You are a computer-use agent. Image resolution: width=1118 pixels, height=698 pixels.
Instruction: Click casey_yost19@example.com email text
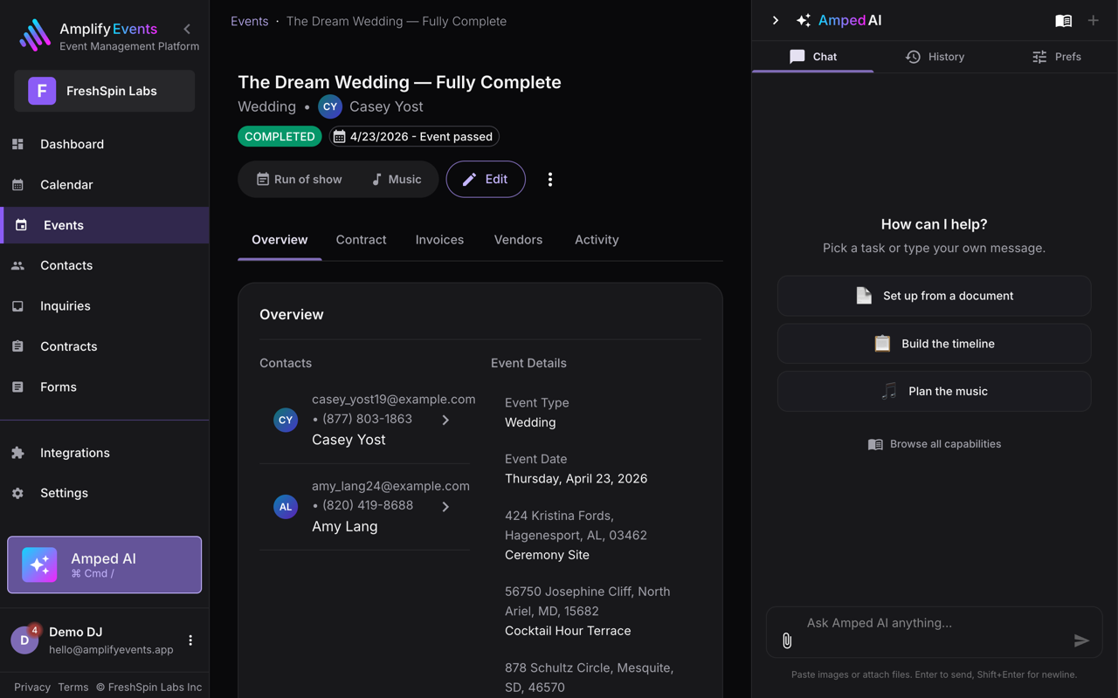394,399
